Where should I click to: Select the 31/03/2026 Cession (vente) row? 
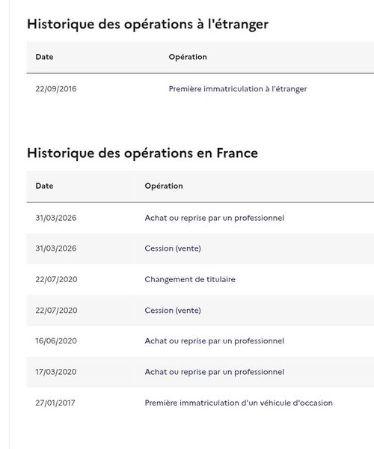coord(200,248)
